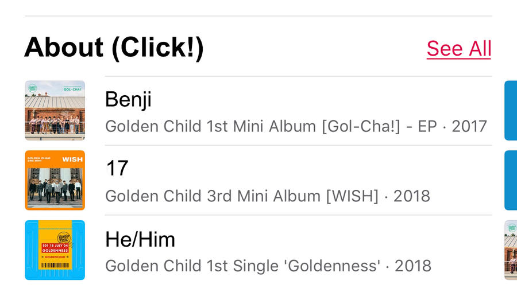Screen dimensions: 517x300
Task: Click the About (Click!) section heading
Action: coord(114,48)
